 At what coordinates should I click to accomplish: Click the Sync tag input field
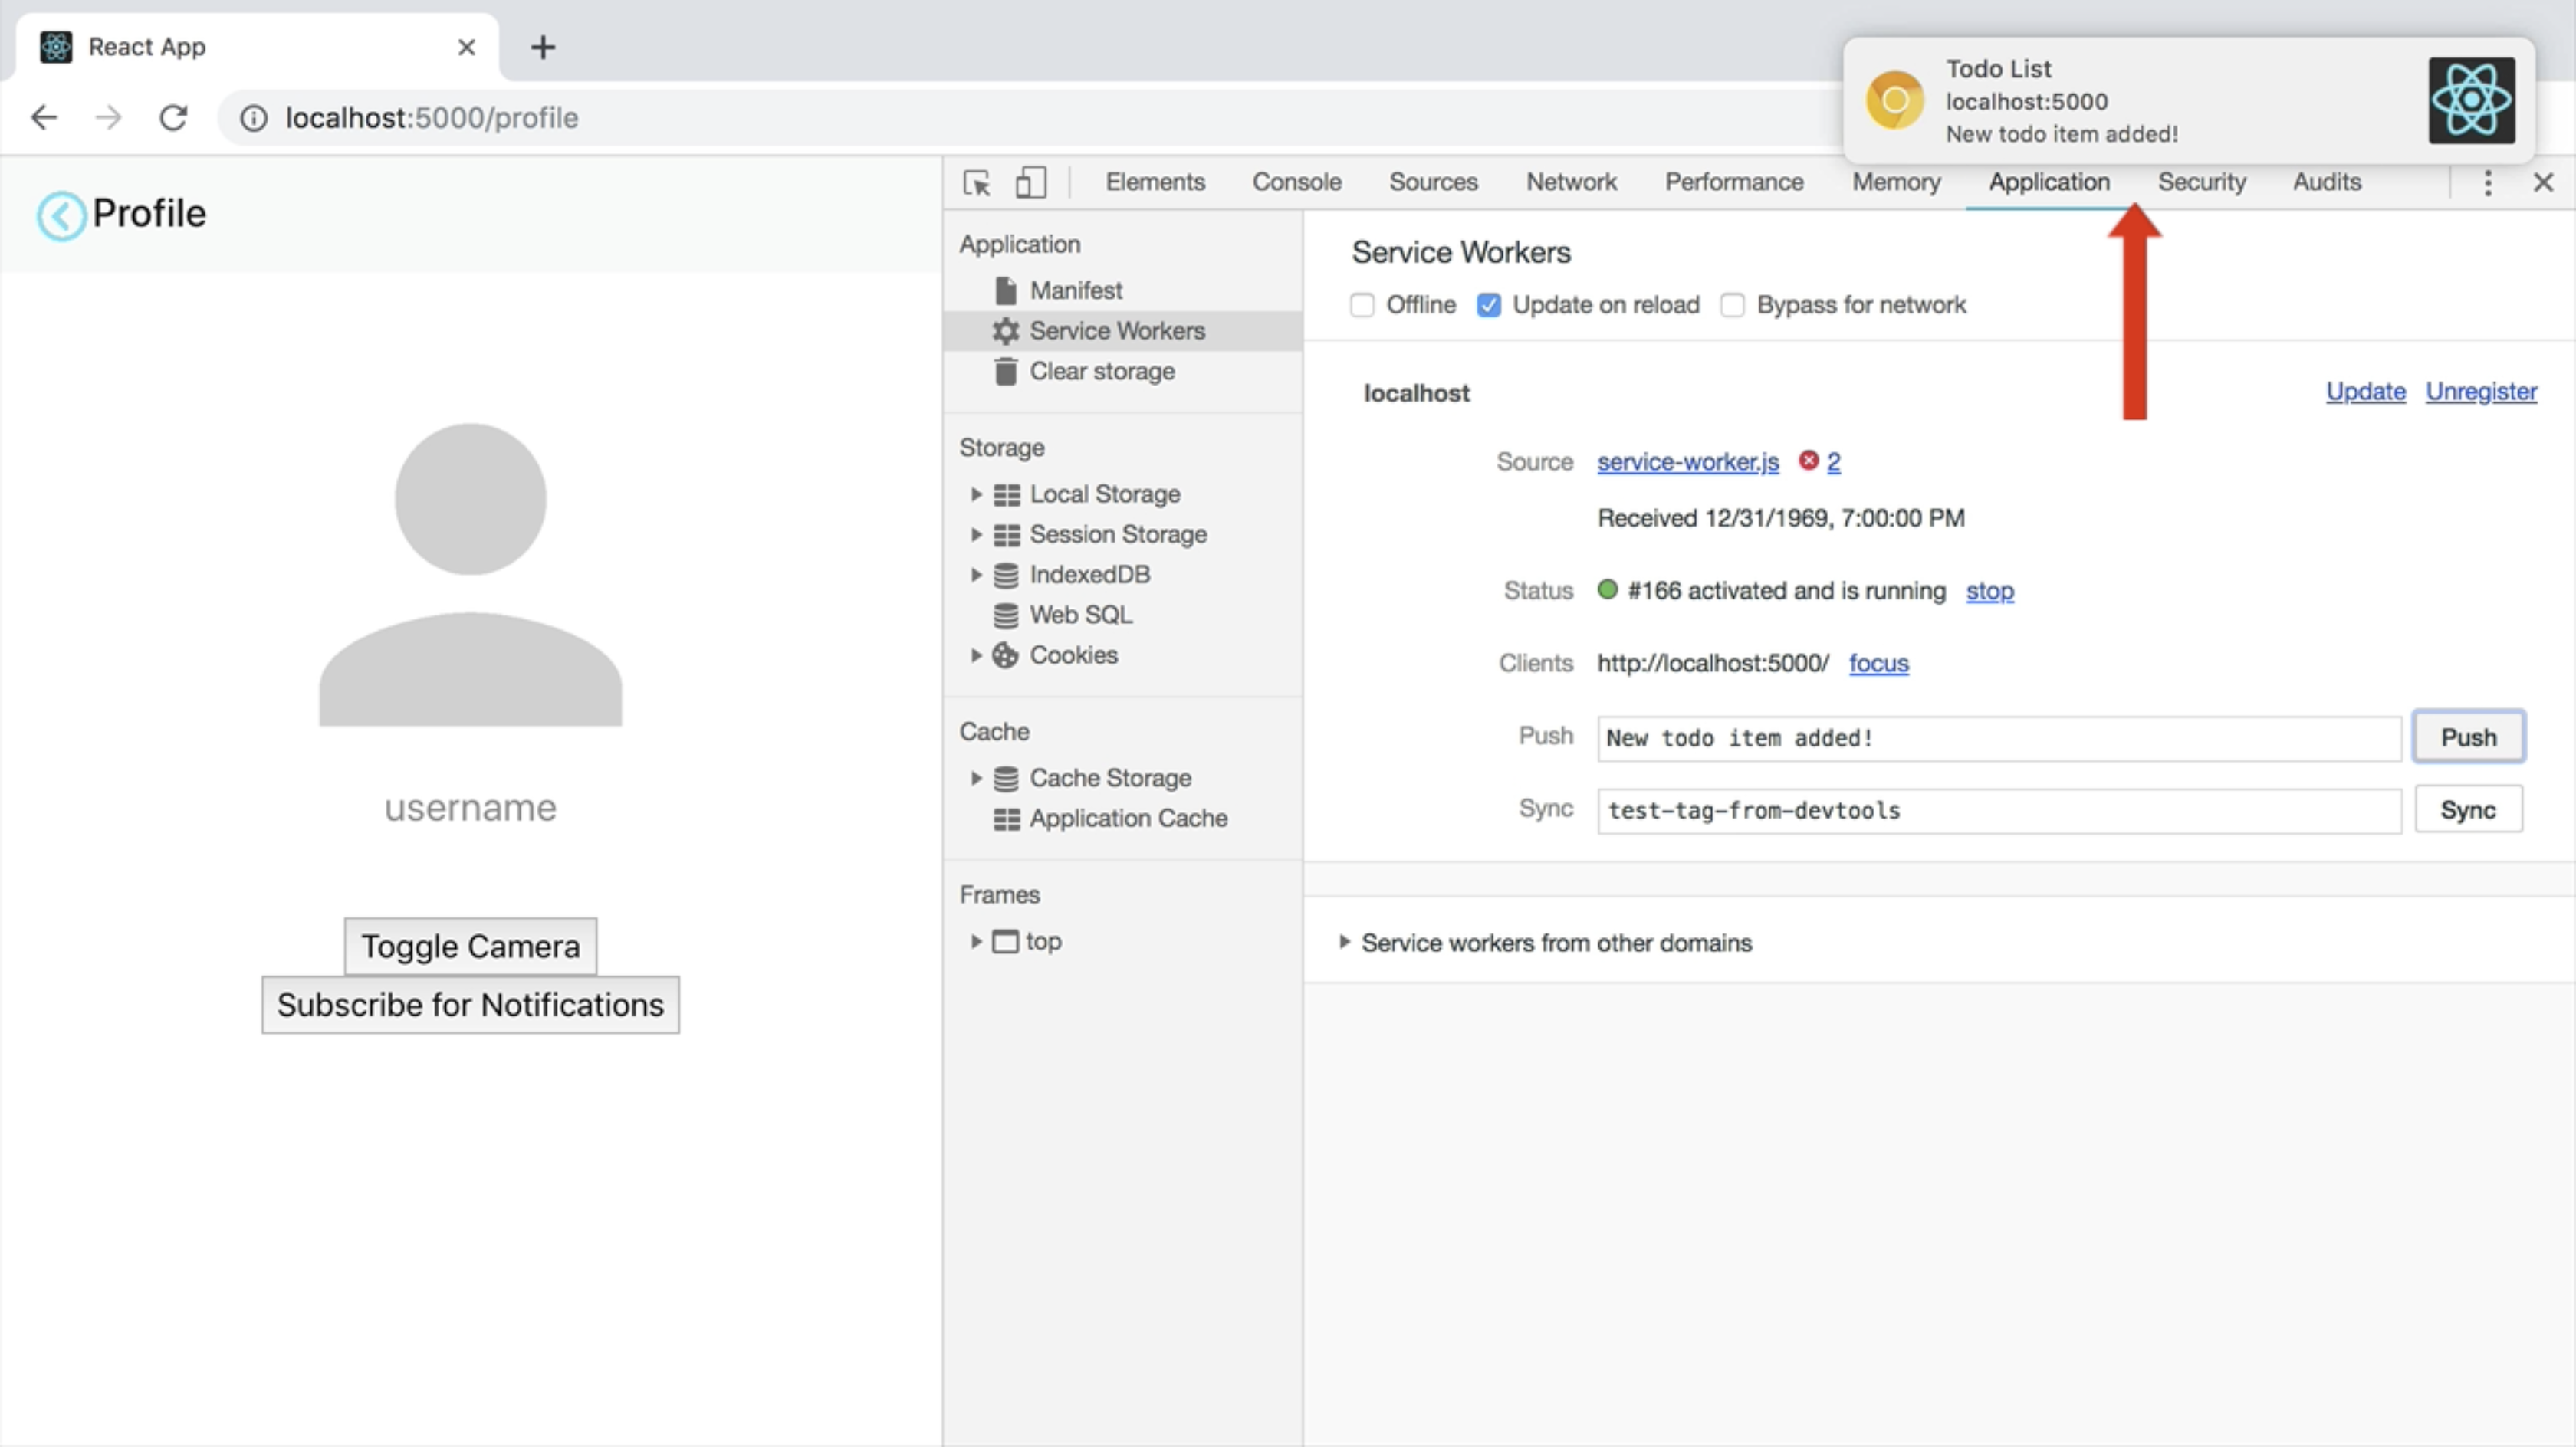click(1998, 810)
